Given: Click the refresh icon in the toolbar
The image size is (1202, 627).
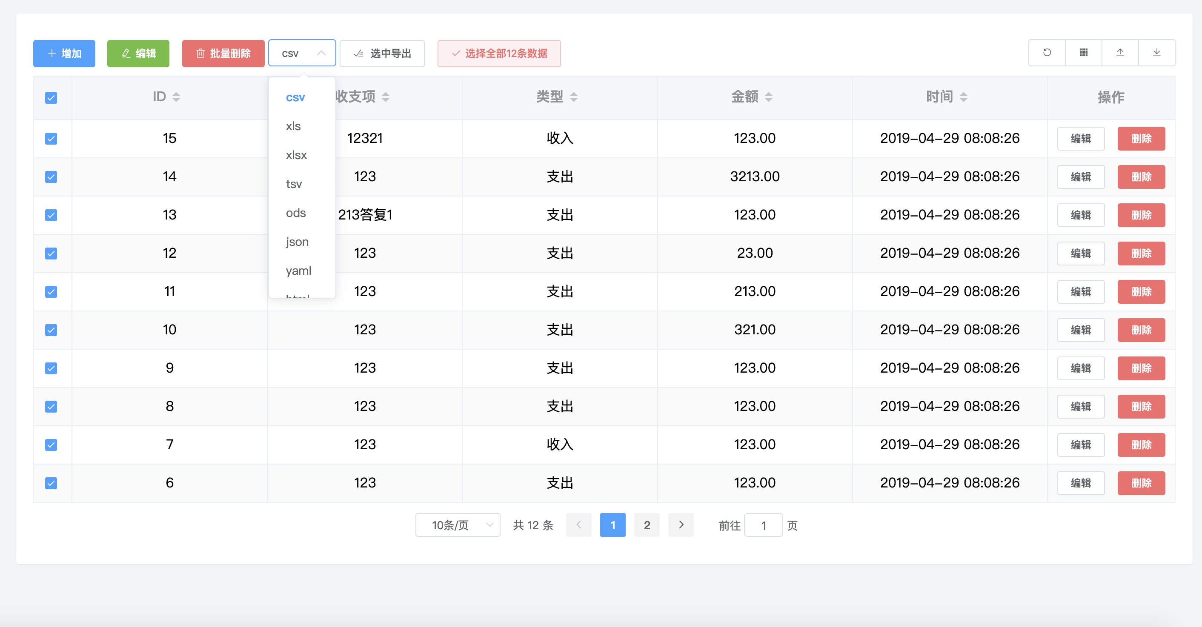Looking at the screenshot, I should pyautogui.click(x=1047, y=53).
